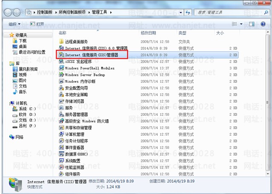
Task: Select 计算机 in the navigation pane
Action: click(21, 103)
